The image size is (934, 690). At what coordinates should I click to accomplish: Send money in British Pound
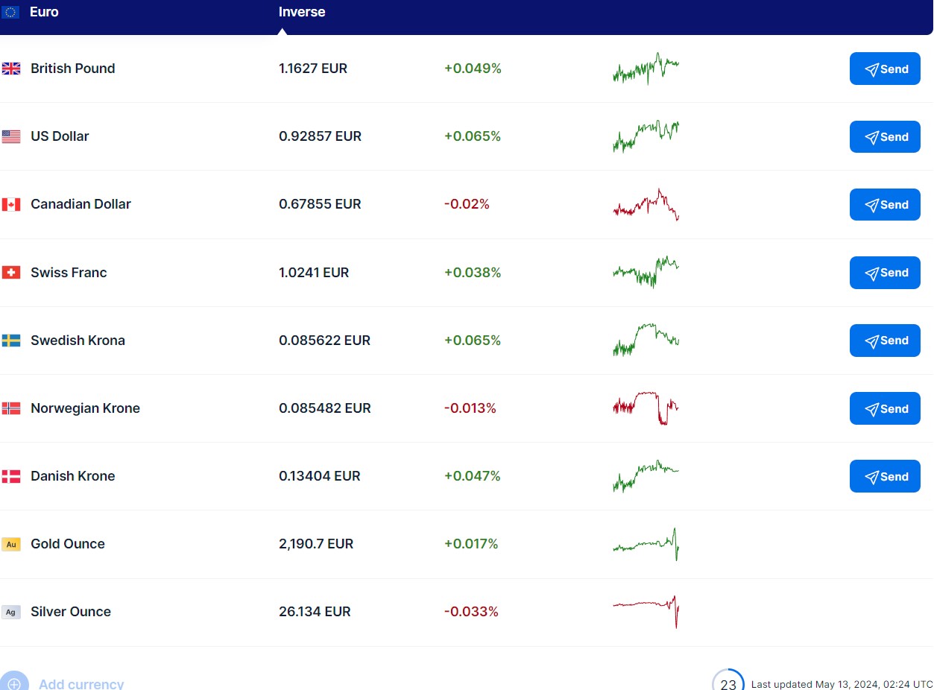885,69
